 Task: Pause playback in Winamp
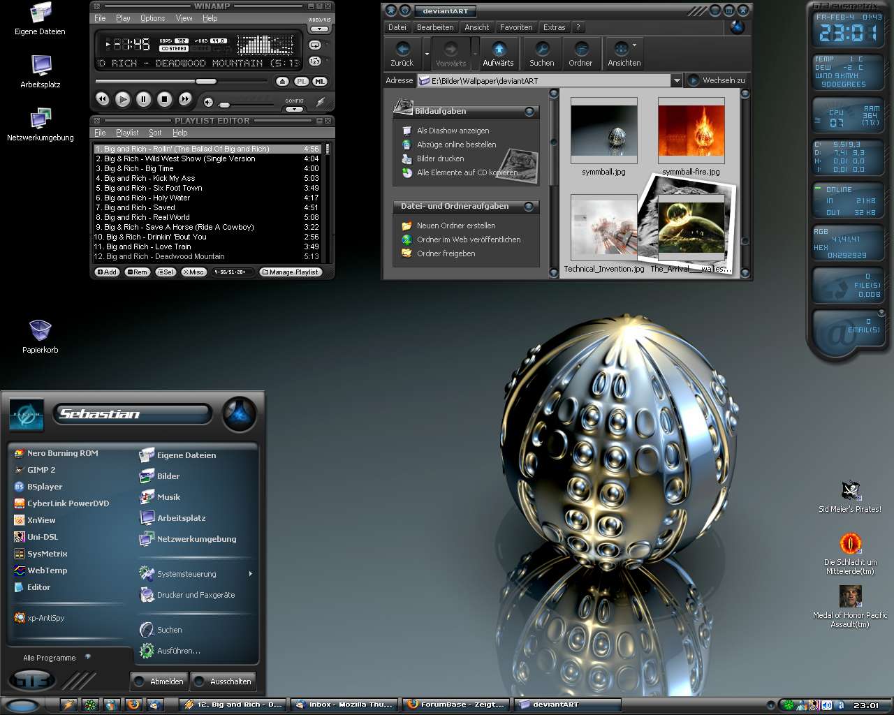(x=143, y=99)
